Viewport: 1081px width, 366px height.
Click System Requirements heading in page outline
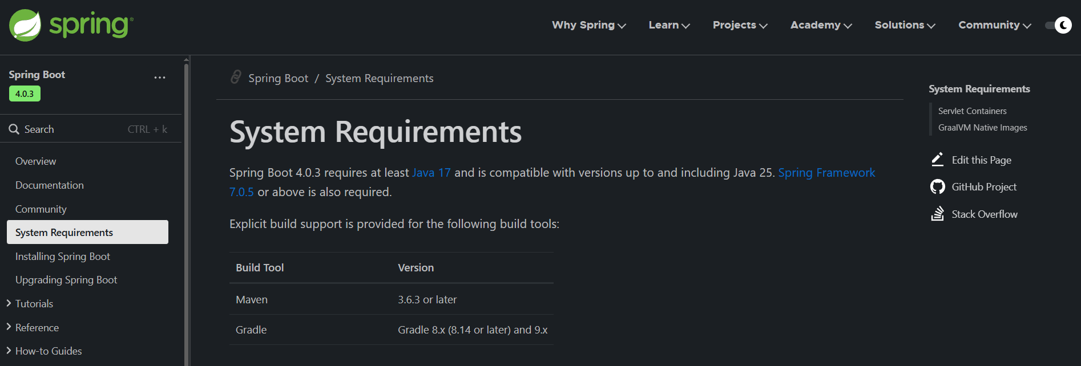pos(979,89)
